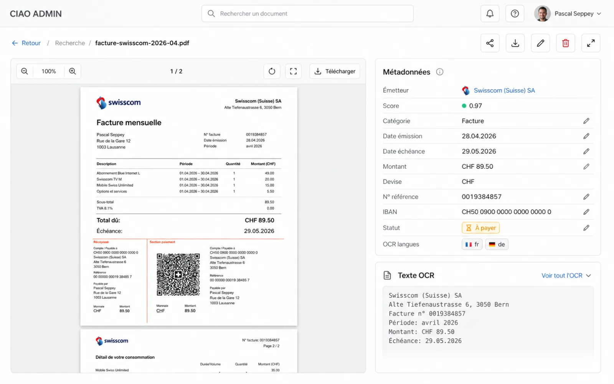Rotate the PDF page

[272, 71]
